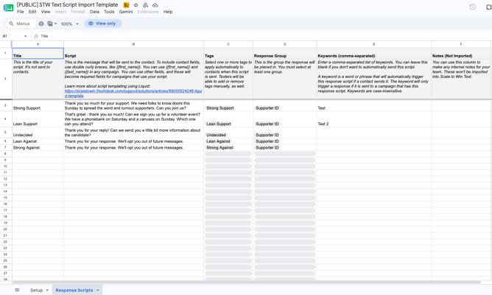Open the Response Scripts tab options arrow

(x=97, y=290)
